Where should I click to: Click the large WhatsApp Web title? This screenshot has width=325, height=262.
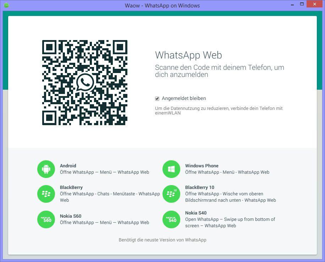click(x=188, y=55)
